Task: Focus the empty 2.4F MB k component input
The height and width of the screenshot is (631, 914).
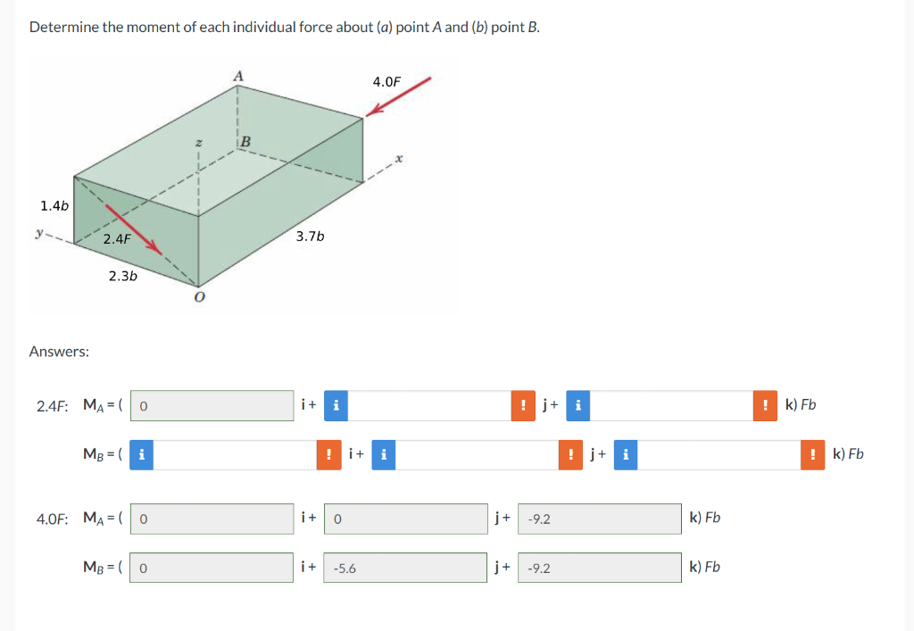Action: coord(719,455)
